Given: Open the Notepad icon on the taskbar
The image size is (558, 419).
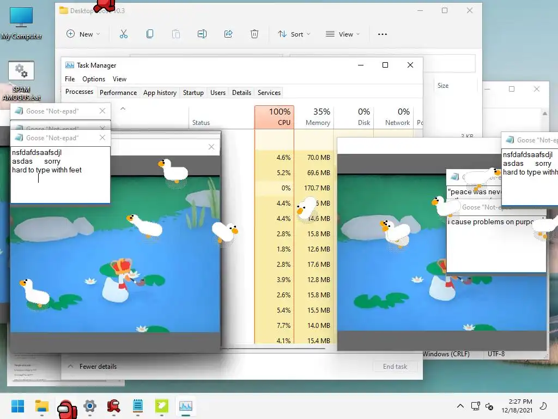Looking at the screenshot, I should pos(138,406).
